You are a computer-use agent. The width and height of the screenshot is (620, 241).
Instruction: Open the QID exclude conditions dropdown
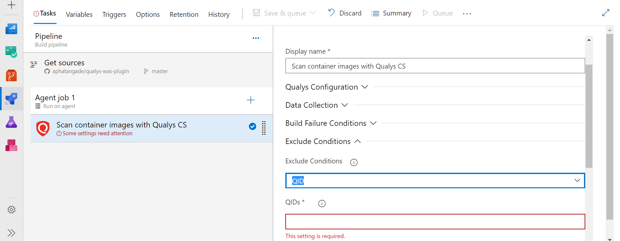click(435, 181)
